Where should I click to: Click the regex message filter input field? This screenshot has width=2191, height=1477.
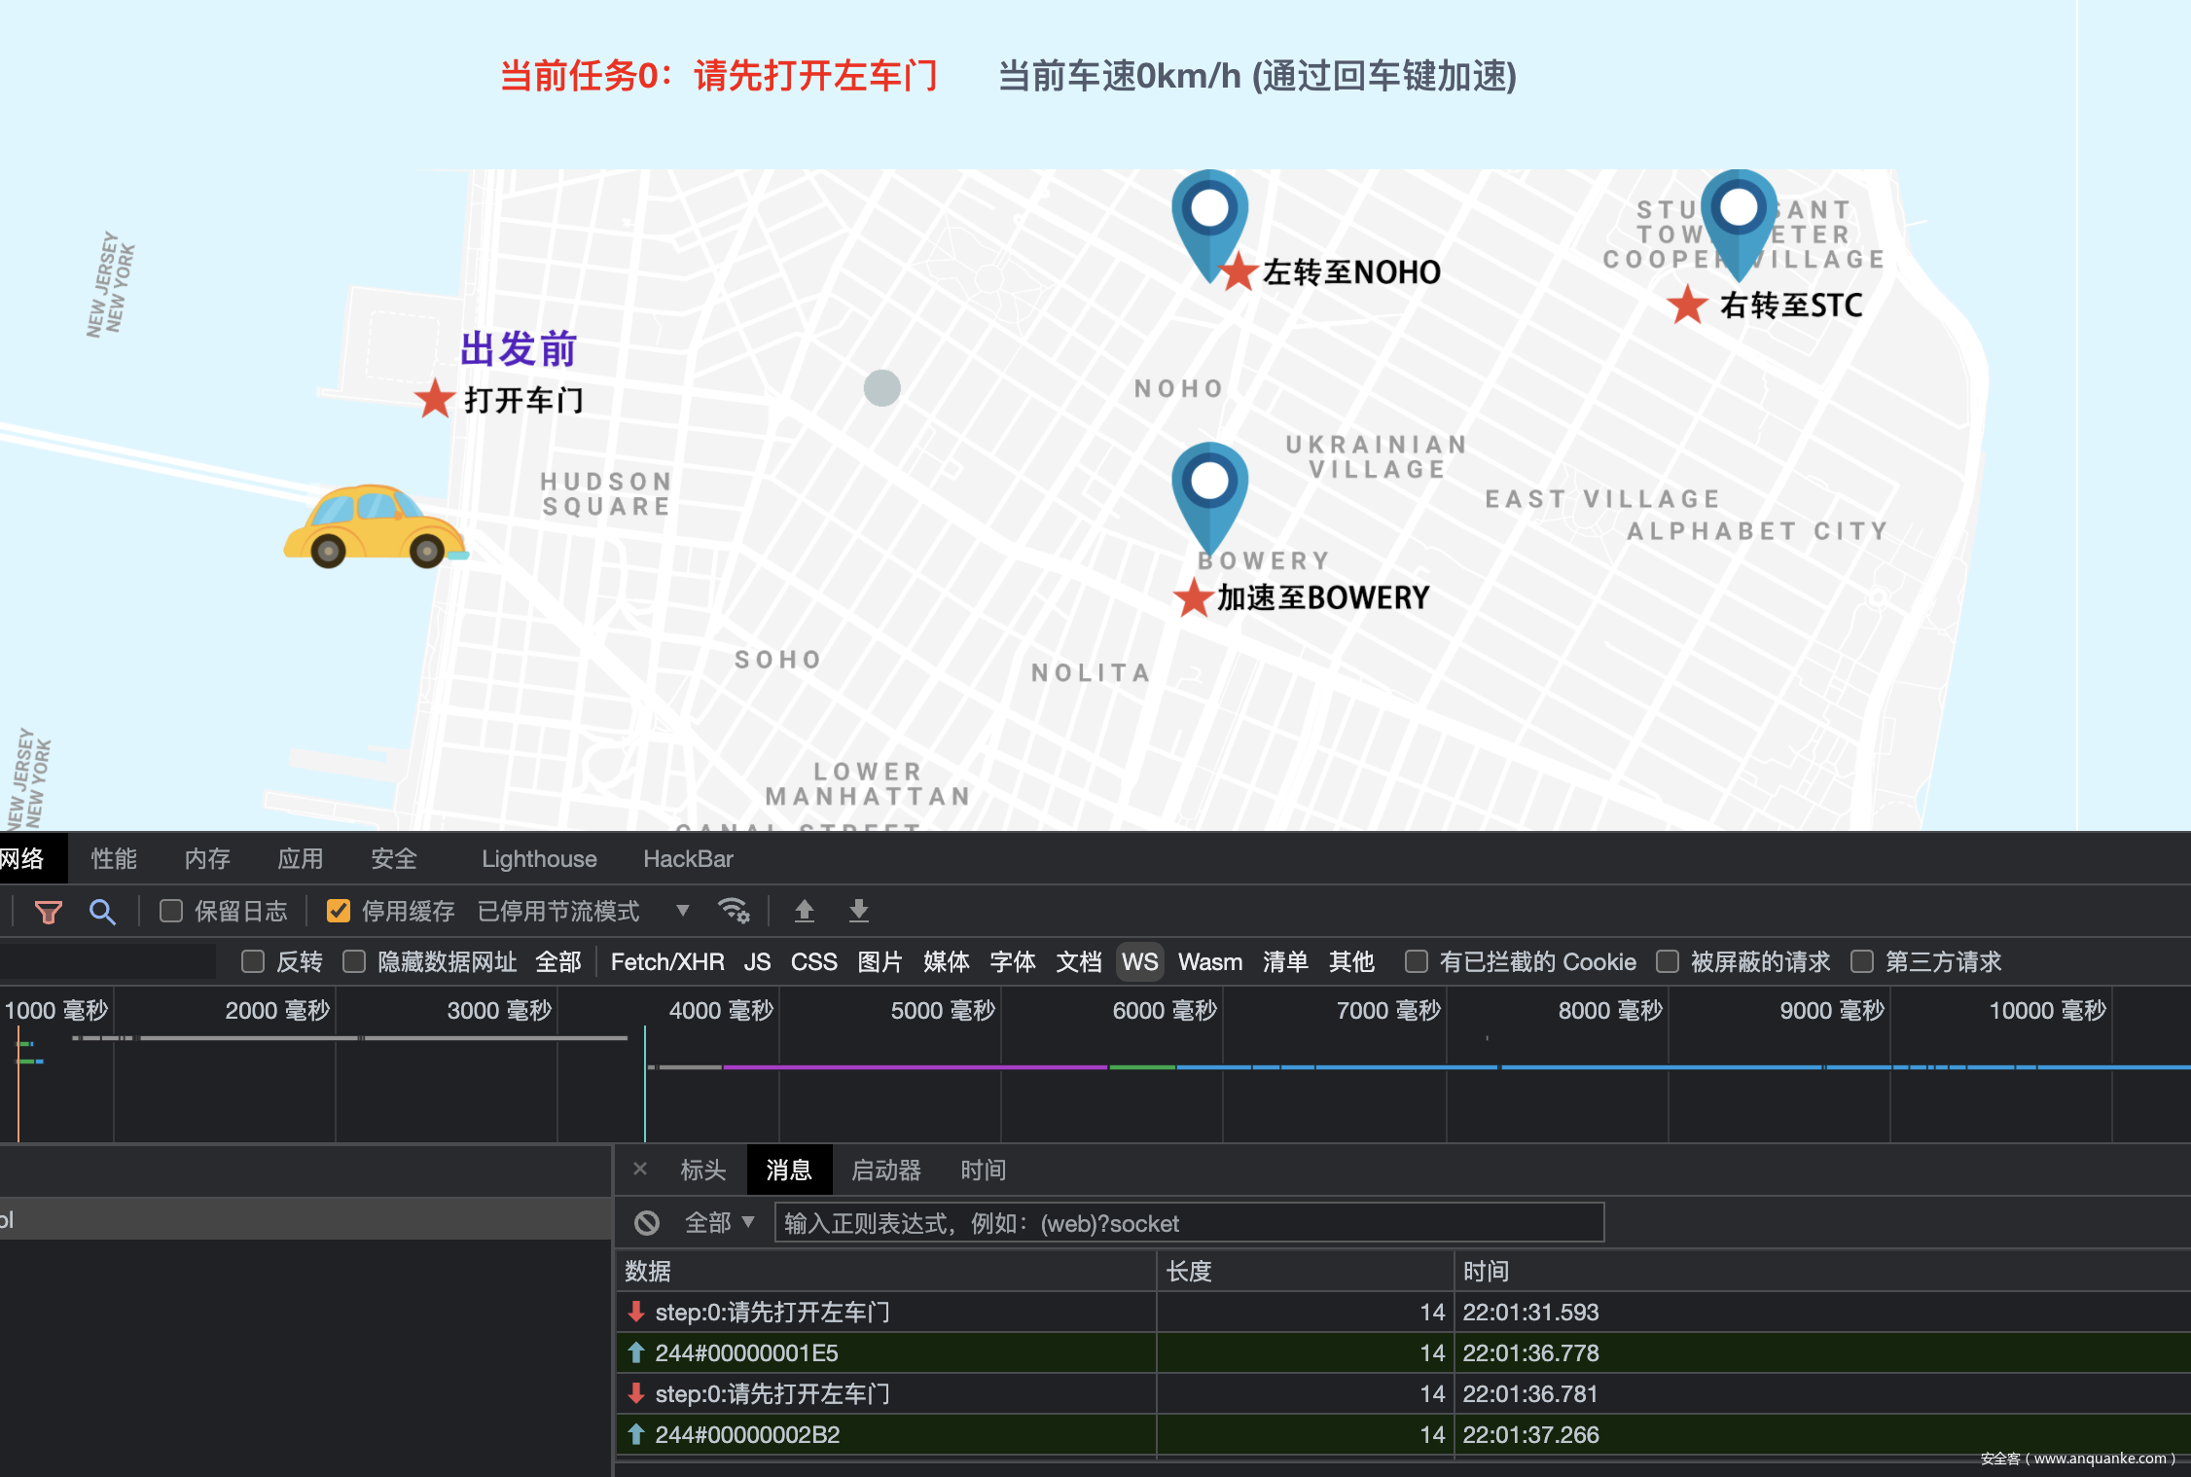[1188, 1223]
